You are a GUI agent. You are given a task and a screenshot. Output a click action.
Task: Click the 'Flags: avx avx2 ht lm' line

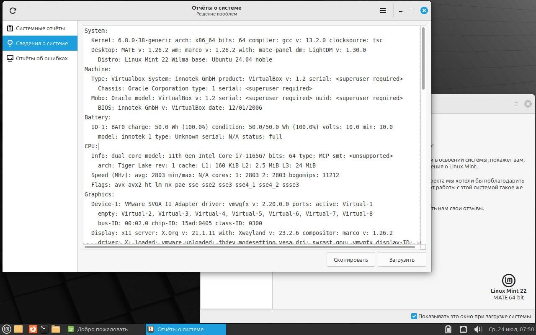click(x=195, y=185)
